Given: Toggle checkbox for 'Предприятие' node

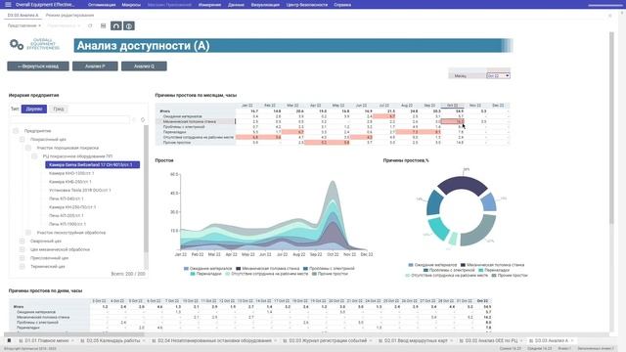Looking at the screenshot, I should coord(16,130).
